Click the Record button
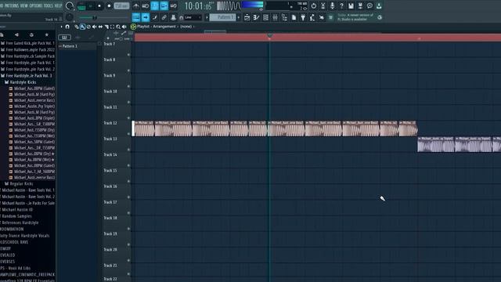This screenshot has width=501, height=282. [109, 5]
